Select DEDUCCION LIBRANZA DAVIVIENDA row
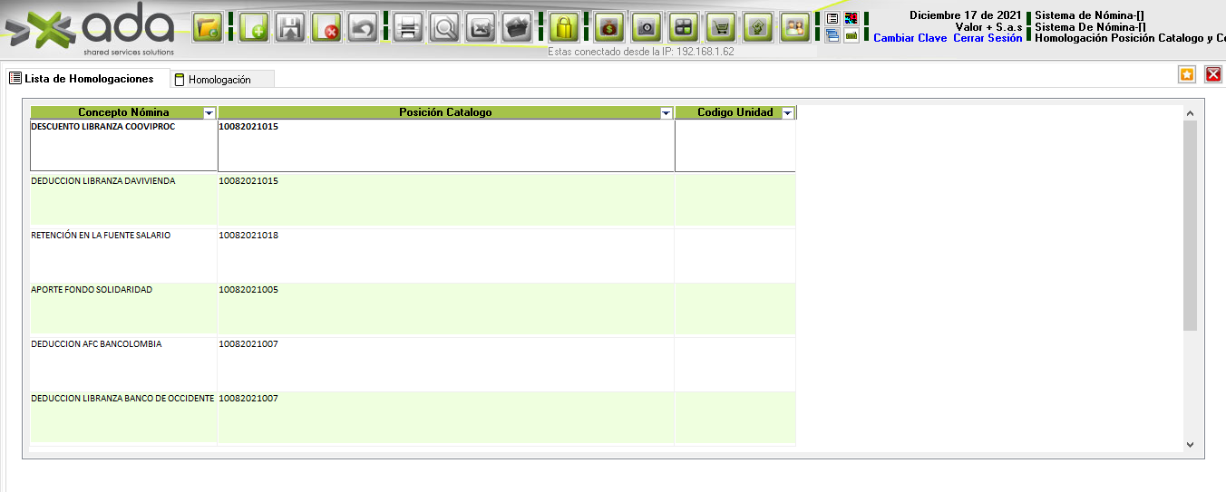This screenshot has height=492, width=1226. point(413,199)
